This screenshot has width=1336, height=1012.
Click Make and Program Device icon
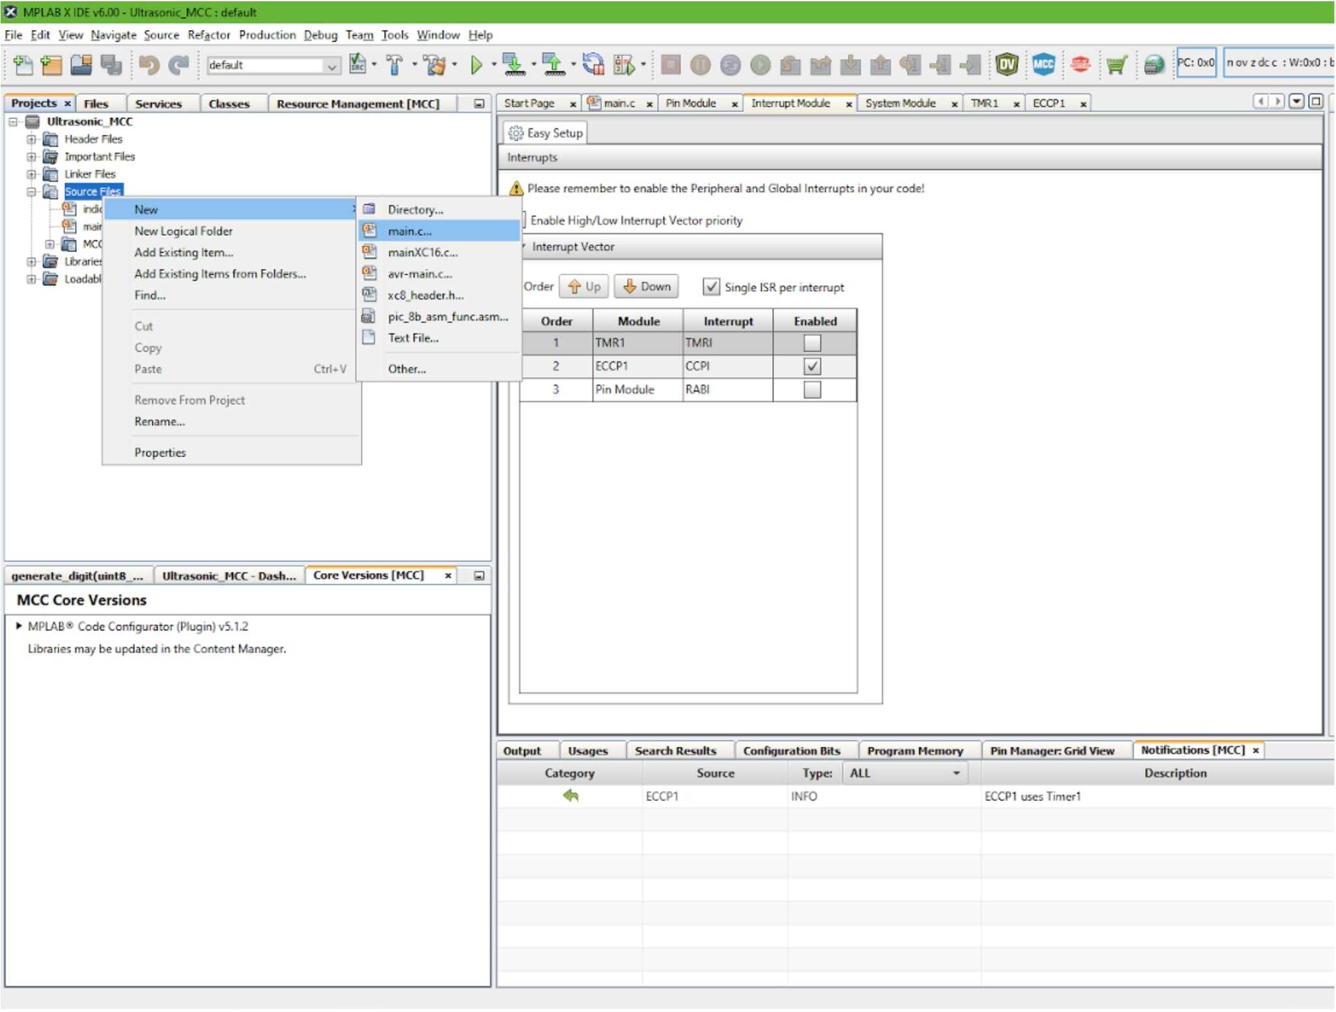pos(514,64)
